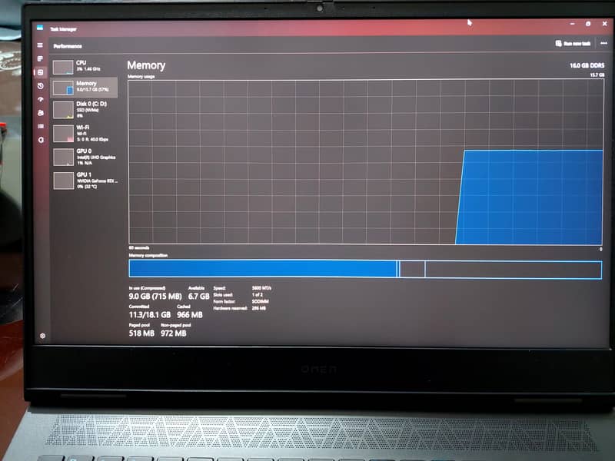Select the GPU 1 NVIDIA GeForce entry

(x=84, y=181)
